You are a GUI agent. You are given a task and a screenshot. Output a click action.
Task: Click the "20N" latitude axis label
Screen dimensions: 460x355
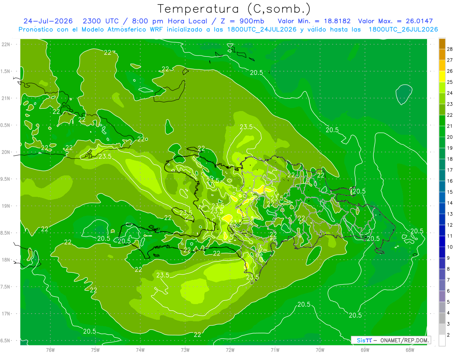point(6,152)
